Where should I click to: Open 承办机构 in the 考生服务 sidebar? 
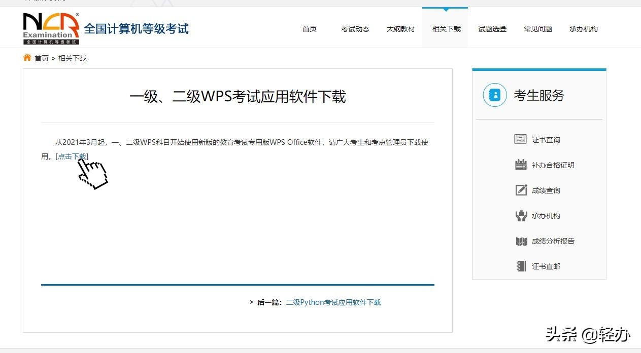pos(546,216)
